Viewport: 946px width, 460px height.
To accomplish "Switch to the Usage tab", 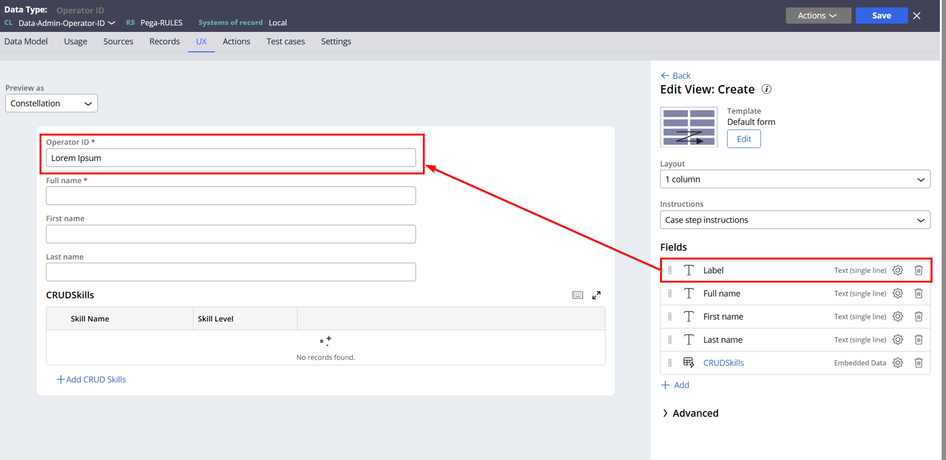I will point(75,41).
